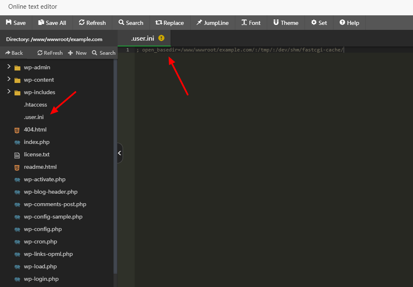Open the Replace tool

(x=169, y=23)
